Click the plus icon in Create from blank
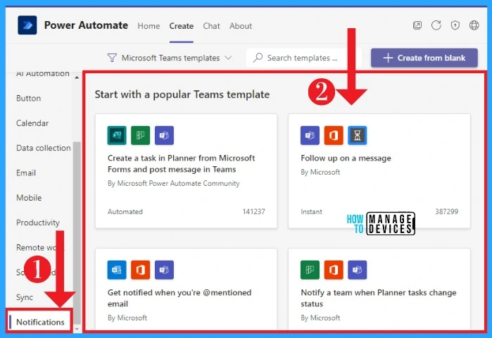This screenshot has height=338, width=492. pos(388,58)
